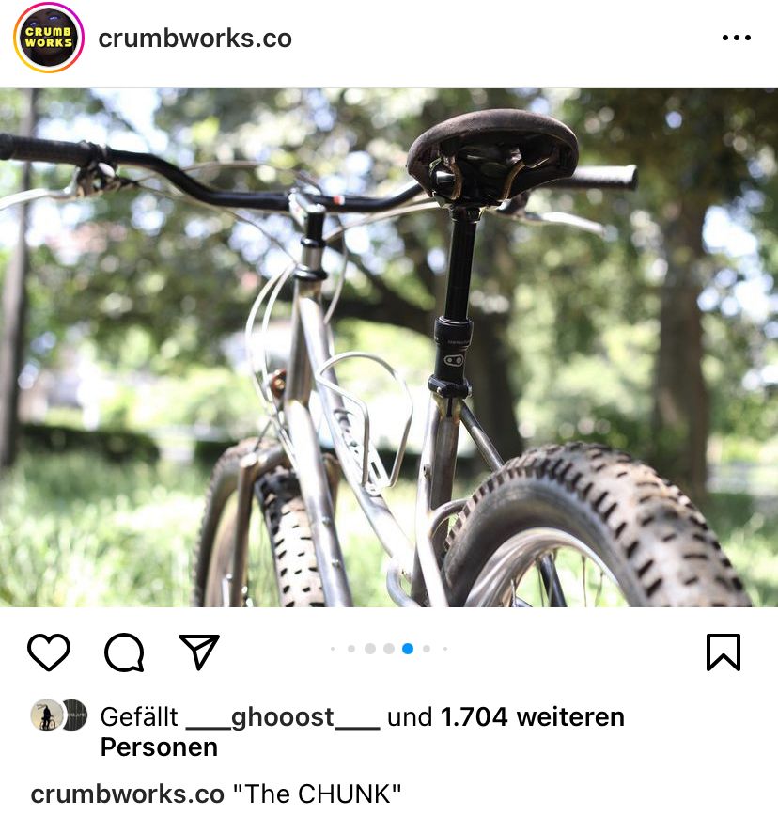Save post with the bookmark icon
The height and width of the screenshot is (833, 778).
pos(723,652)
